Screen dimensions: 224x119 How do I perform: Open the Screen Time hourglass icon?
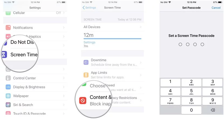point(4,55)
